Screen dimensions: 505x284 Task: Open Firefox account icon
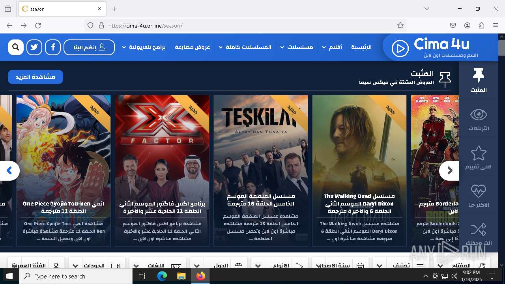click(467, 26)
